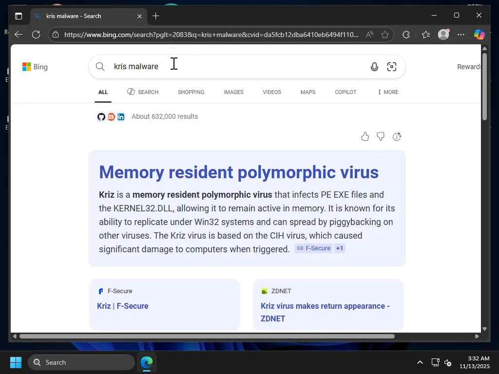The width and height of the screenshot is (499, 374).
Task: Switch to the COPILOT tab
Action: 345,92
